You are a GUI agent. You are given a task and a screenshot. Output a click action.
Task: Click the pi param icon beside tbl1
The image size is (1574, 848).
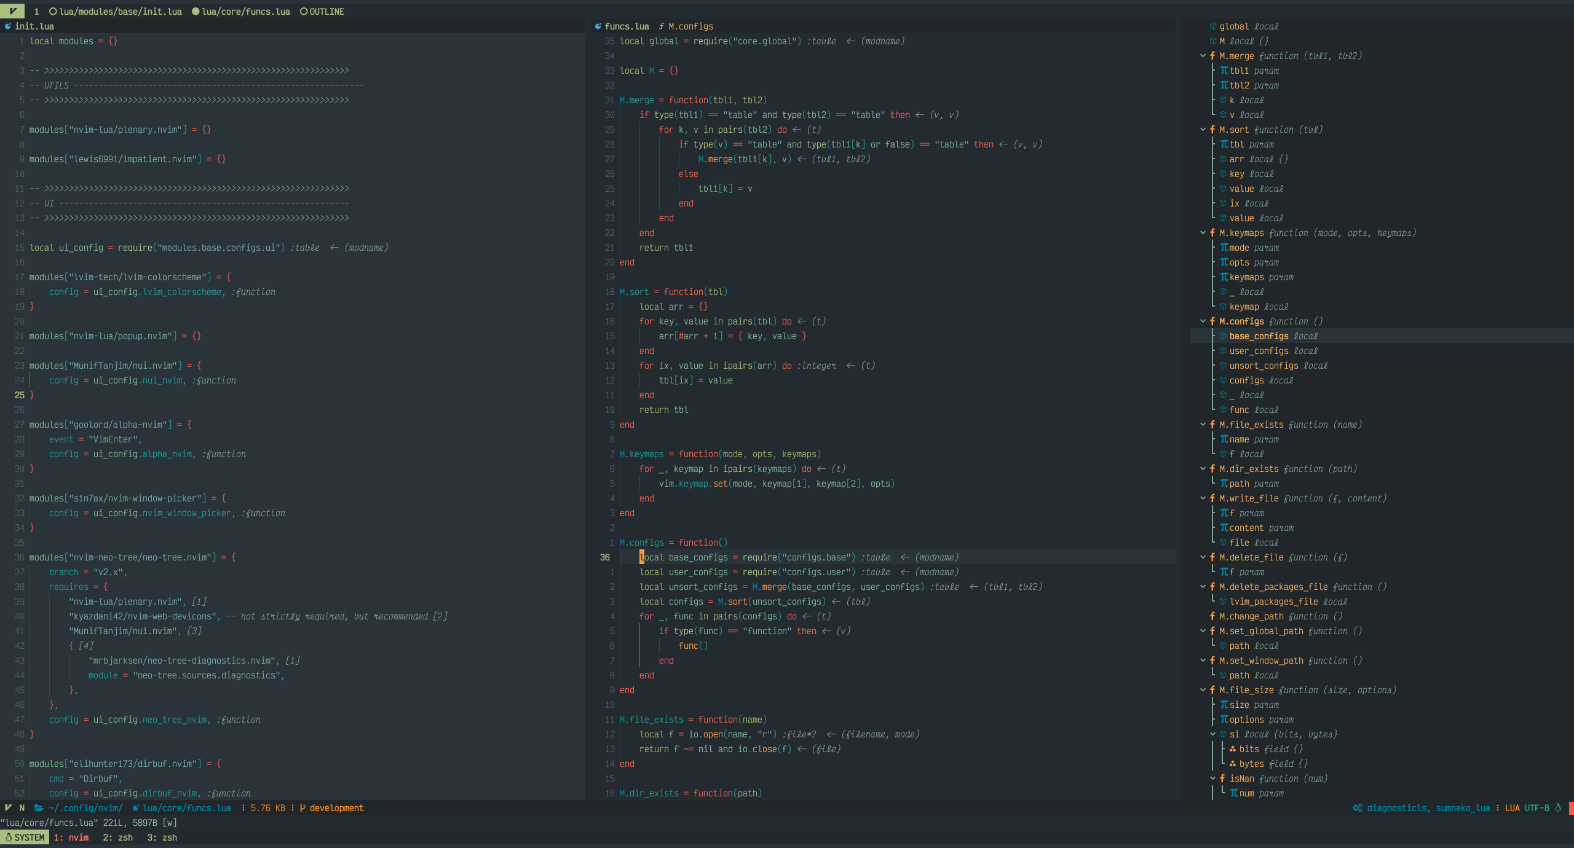(x=1224, y=71)
